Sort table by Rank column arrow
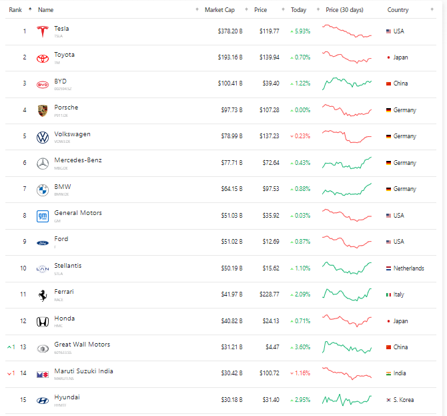 coord(30,9)
